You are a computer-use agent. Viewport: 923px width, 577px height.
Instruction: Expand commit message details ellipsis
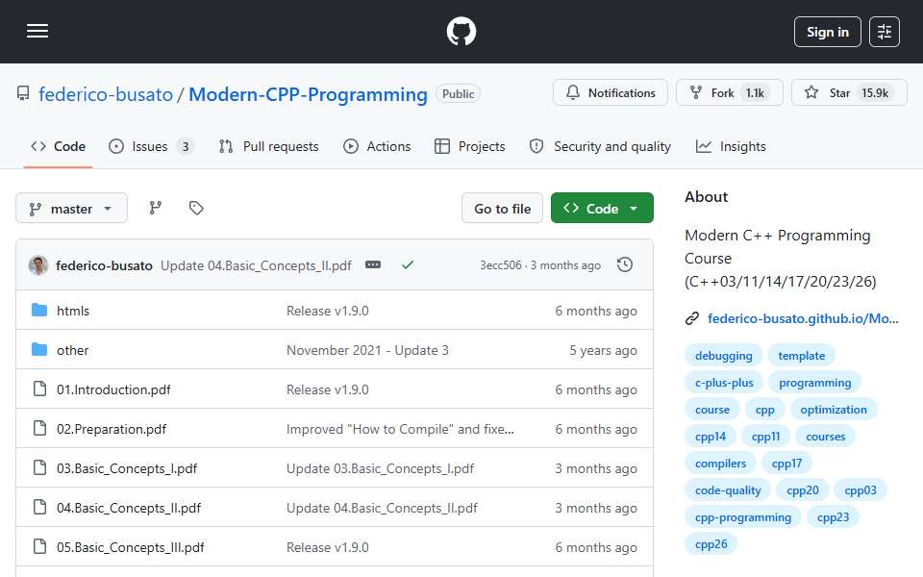point(373,265)
